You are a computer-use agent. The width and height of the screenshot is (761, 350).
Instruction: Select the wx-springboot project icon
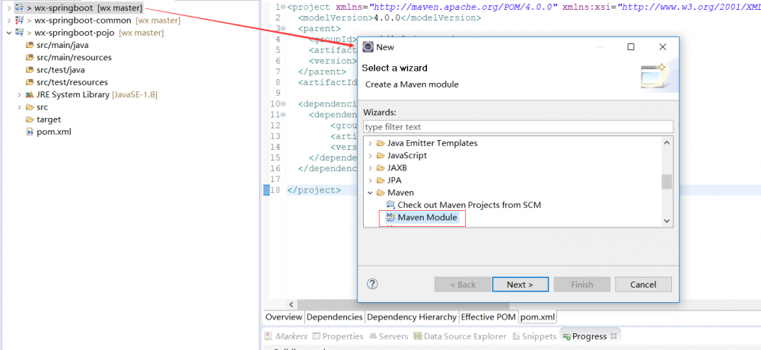(x=20, y=8)
